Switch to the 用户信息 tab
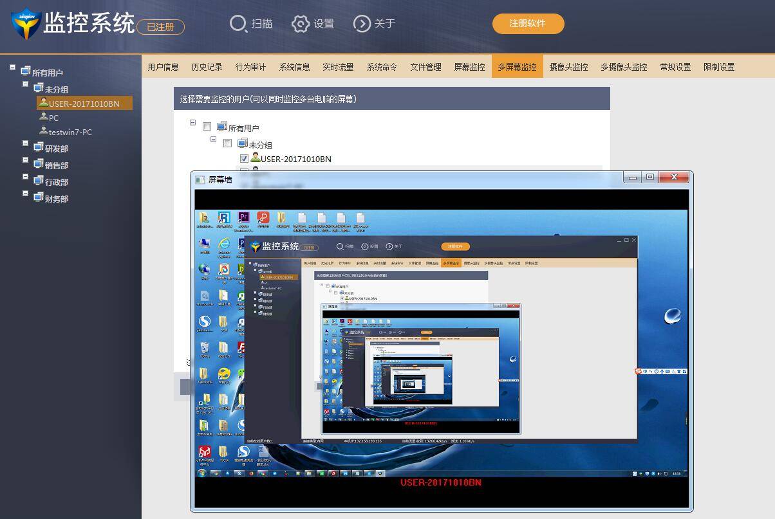 163,67
